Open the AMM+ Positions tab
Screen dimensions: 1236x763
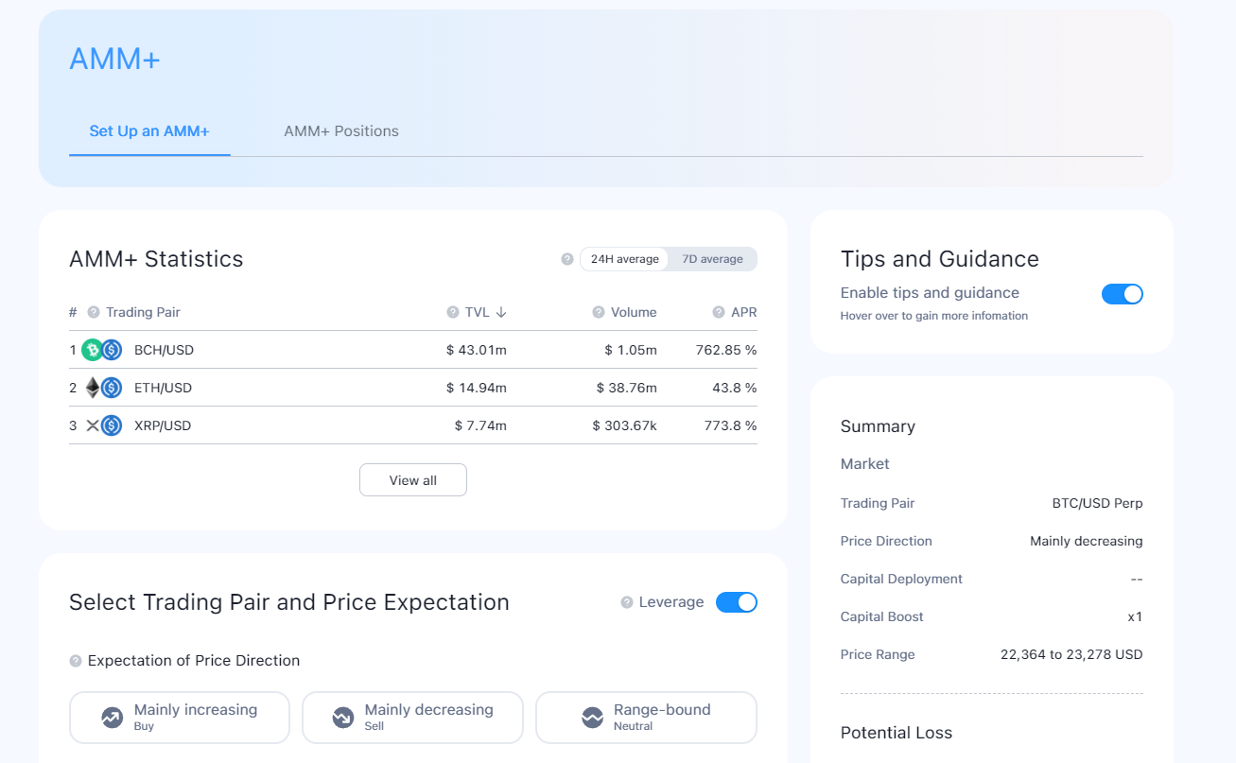[x=341, y=131]
